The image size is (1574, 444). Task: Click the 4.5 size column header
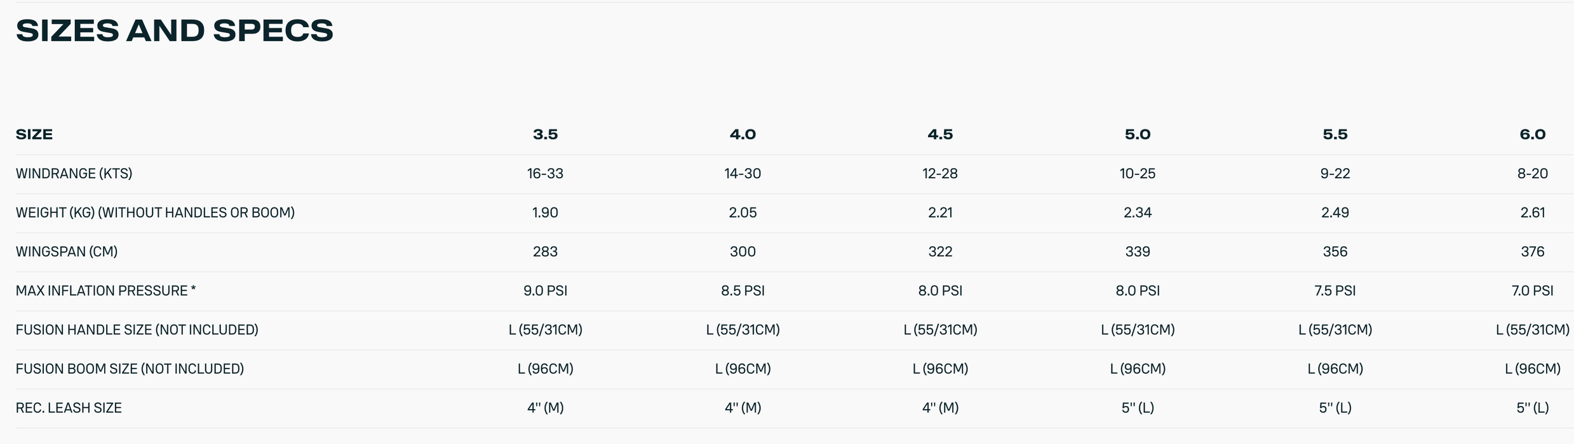940,134
